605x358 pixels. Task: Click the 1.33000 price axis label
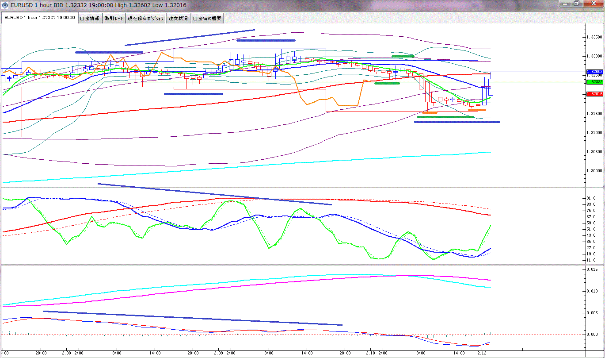point(594,56)
